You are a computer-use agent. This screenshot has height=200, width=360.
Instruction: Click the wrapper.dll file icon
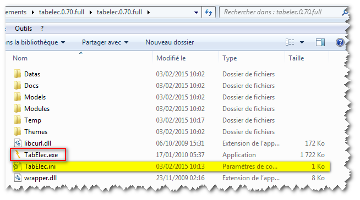(x=18, y=178)
